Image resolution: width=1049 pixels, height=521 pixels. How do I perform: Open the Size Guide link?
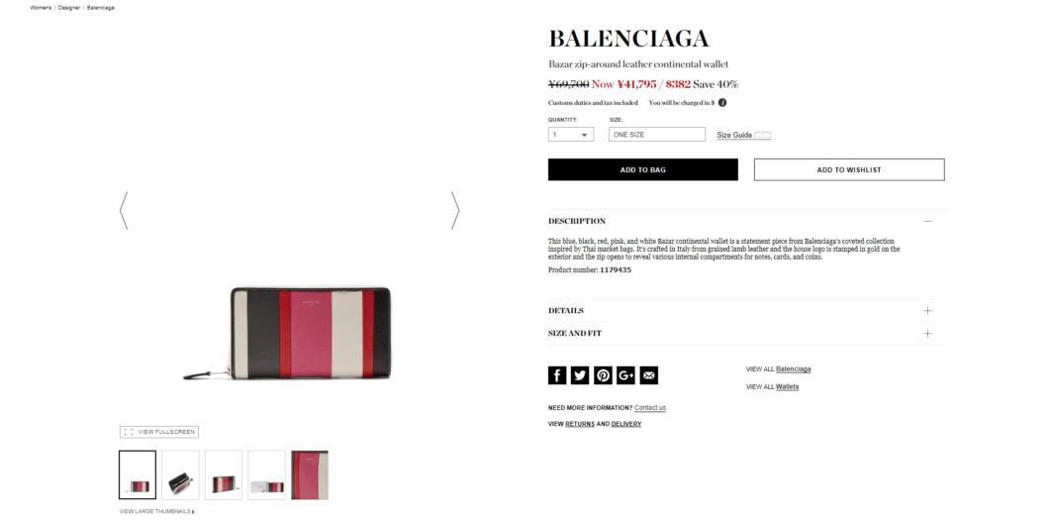coord(734,135)
